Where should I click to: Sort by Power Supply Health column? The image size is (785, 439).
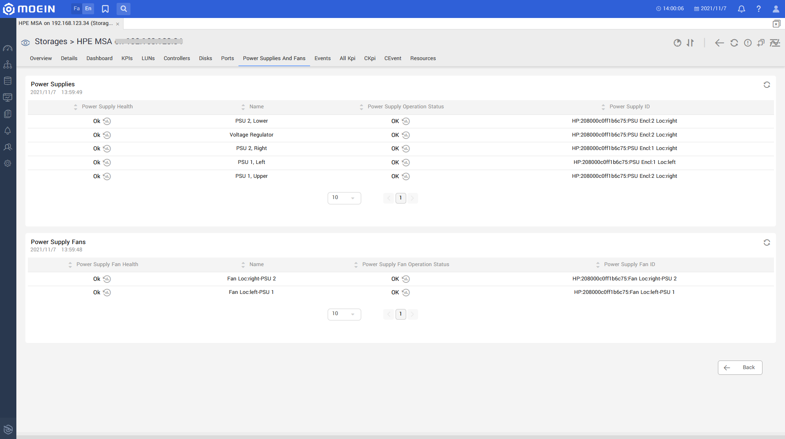(75, 107)
